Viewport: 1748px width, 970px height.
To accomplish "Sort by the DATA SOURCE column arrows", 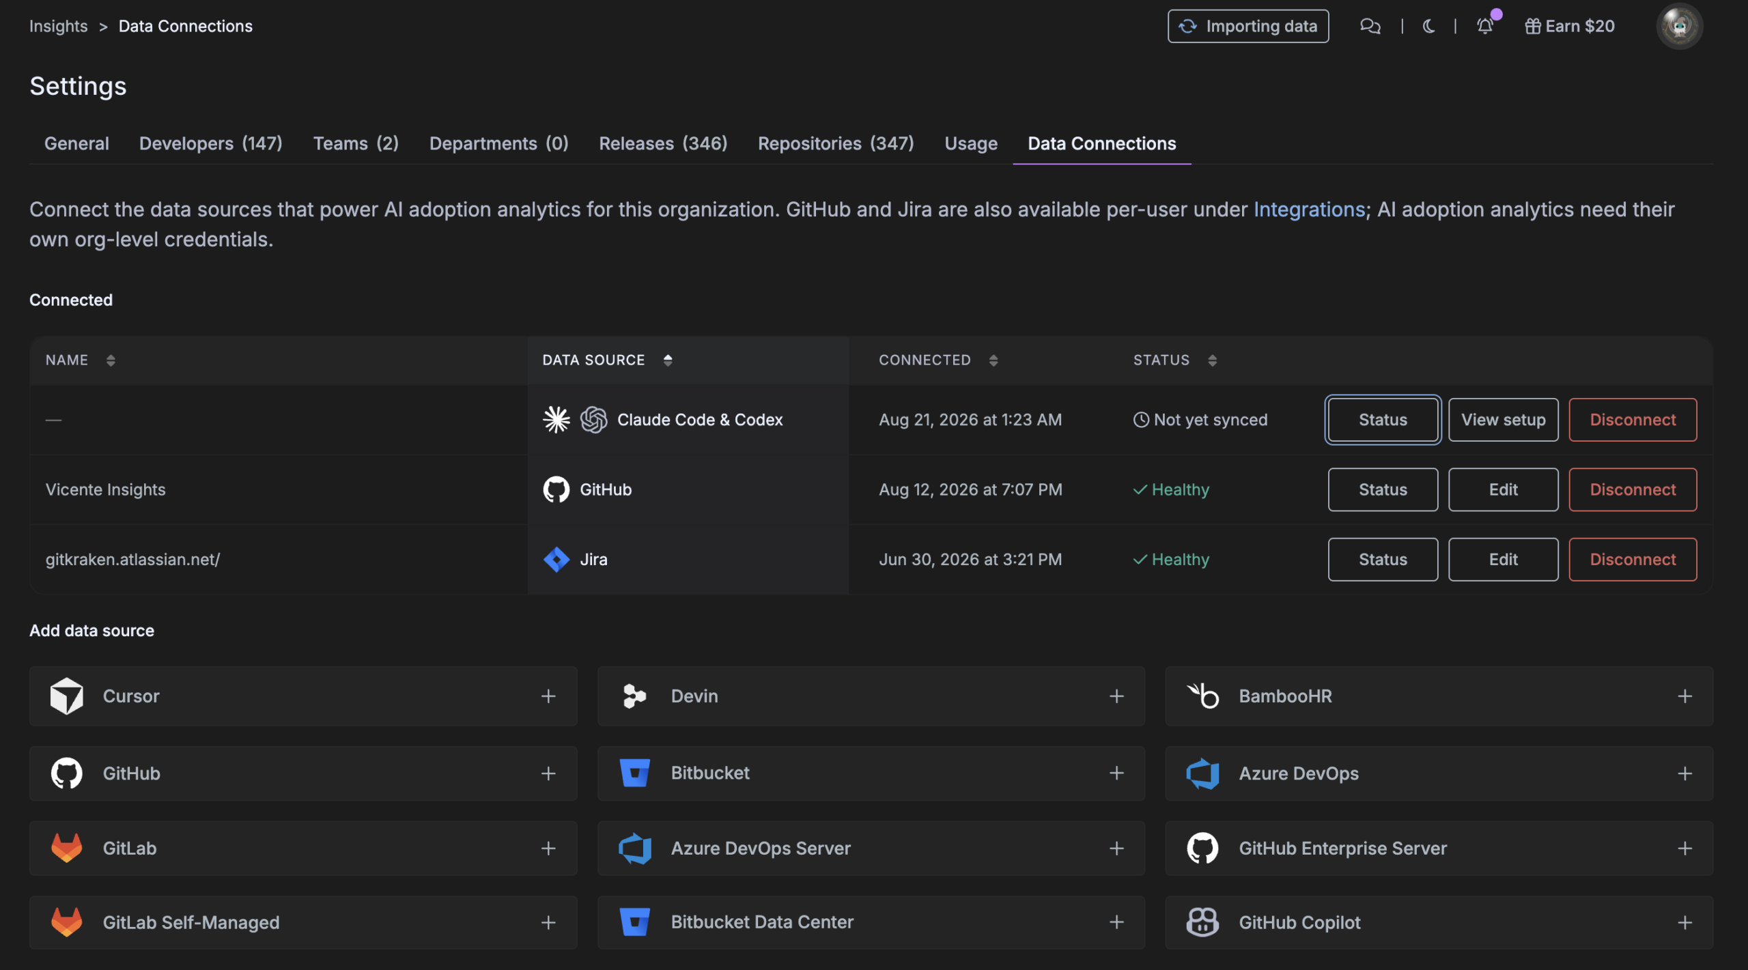I will point(668,360).
